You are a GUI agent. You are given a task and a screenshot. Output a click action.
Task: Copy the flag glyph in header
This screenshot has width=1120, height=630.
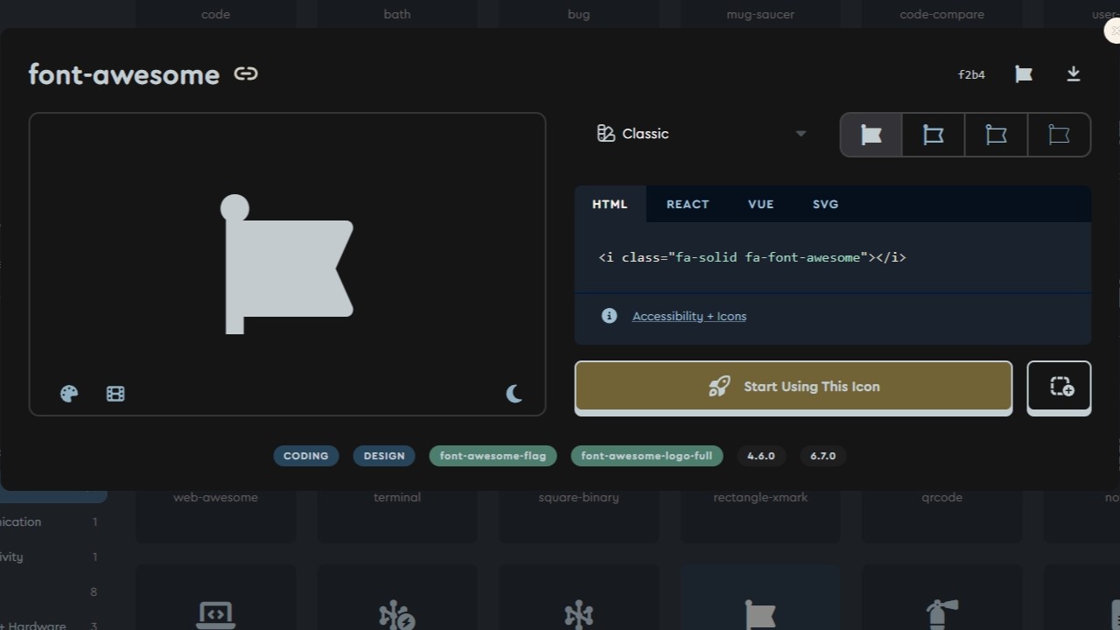tap(1024, 74)
